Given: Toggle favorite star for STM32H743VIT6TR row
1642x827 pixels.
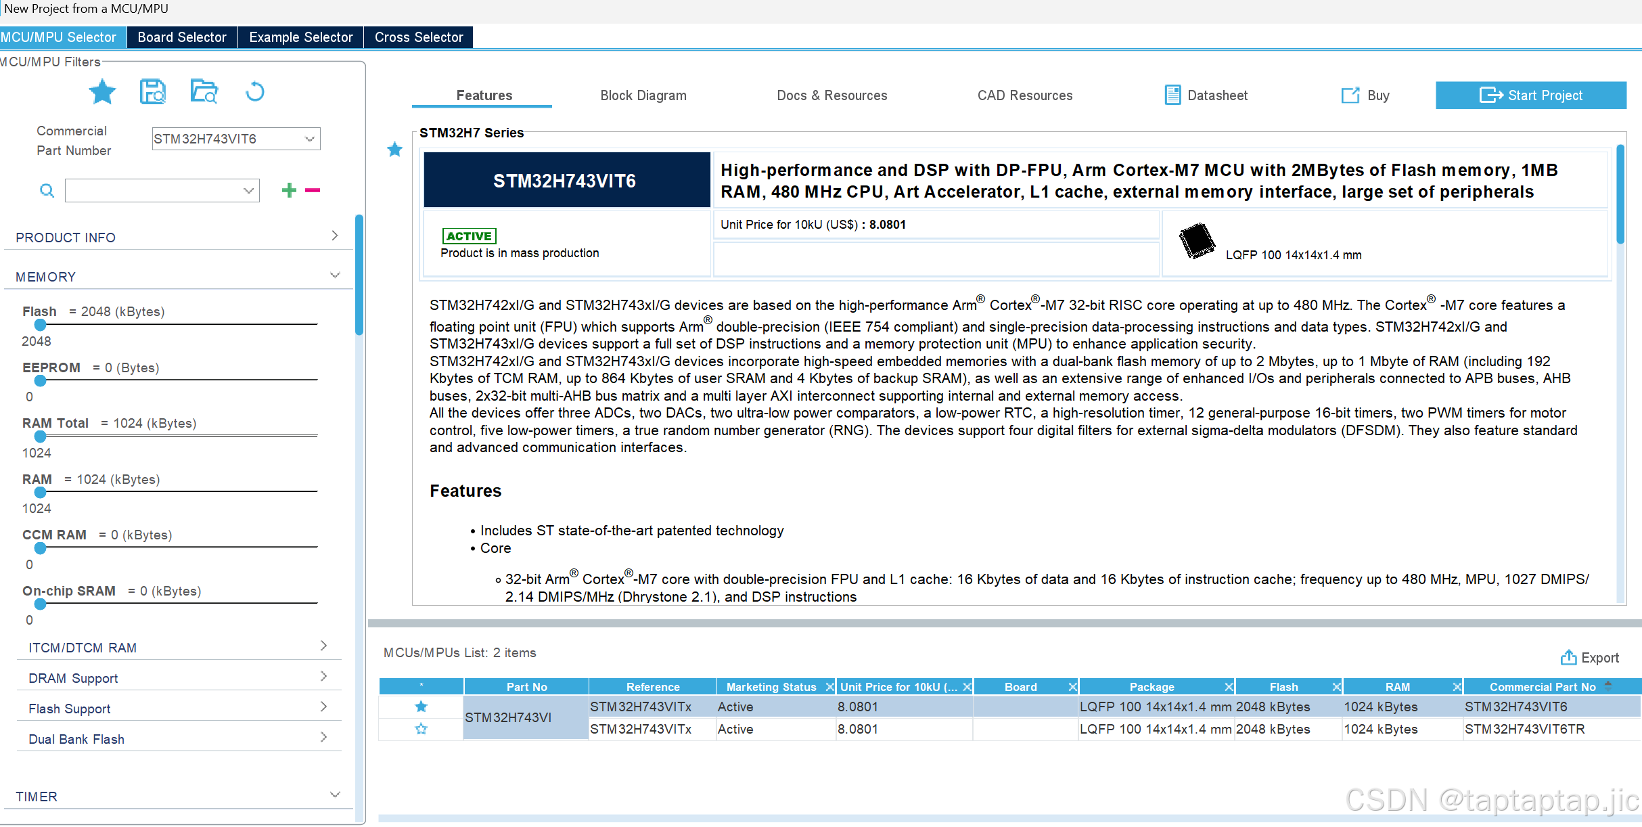Looking at the screenshot, I should pos(421,730).
